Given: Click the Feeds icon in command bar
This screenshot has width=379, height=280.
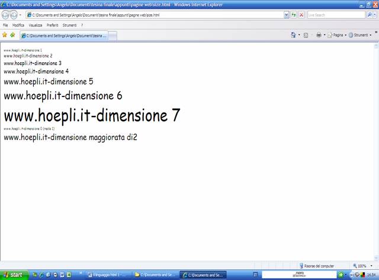Looking at the screenshot, I should click(306, 36).
